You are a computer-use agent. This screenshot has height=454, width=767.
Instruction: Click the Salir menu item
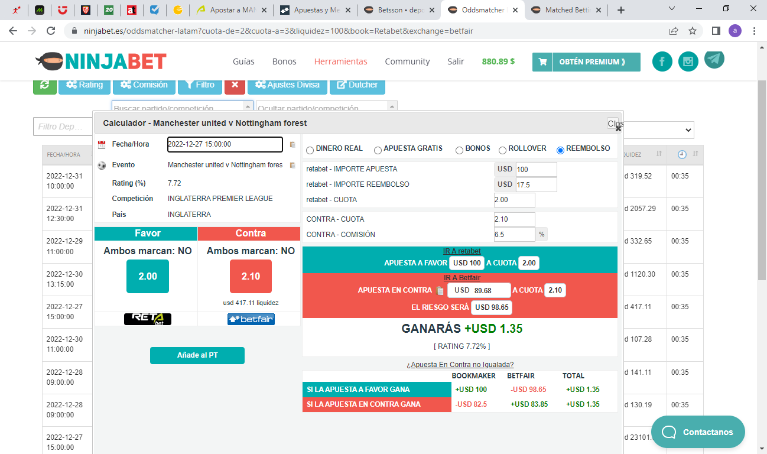coord(456,61)
